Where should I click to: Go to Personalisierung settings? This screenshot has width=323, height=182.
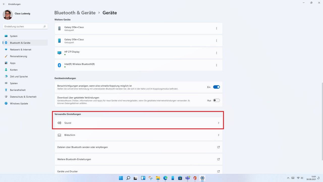click(x=25, y=56)
